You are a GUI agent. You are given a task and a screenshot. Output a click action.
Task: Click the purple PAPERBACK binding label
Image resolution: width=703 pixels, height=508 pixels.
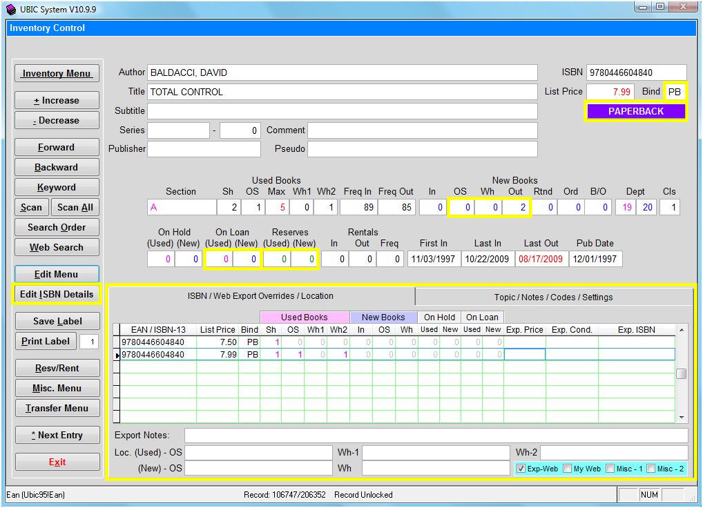pyautogui.click(x=635, y=111)
